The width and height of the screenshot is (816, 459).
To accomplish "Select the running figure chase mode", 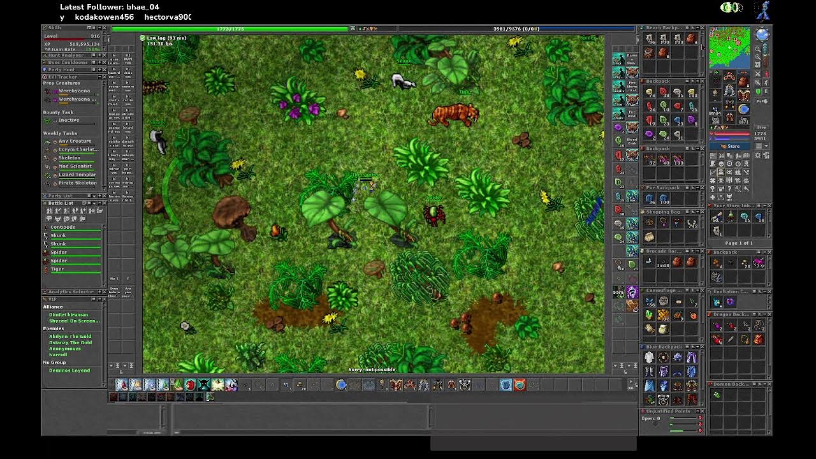I will [x=766, y=83].
